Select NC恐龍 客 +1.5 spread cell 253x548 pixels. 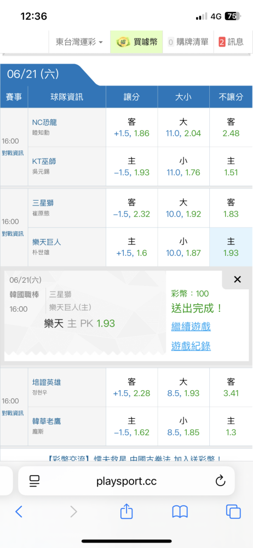(x=132, y=127)
